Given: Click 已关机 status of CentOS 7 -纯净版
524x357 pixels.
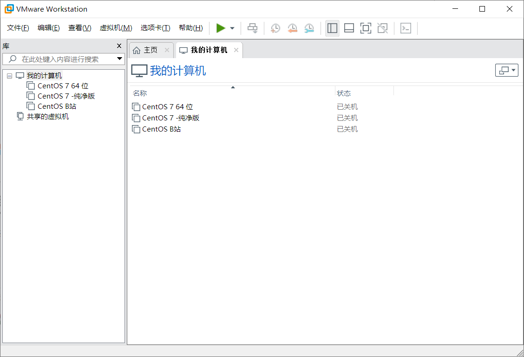Looking at the screenshot, I should tap(347, 118).
